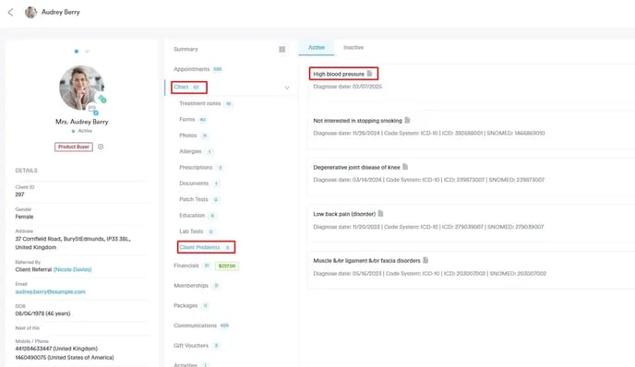Open the note icon for Muscle &/or ligament disorders
The height and width of the screenshot is (367, 635).
coord(425,260)
